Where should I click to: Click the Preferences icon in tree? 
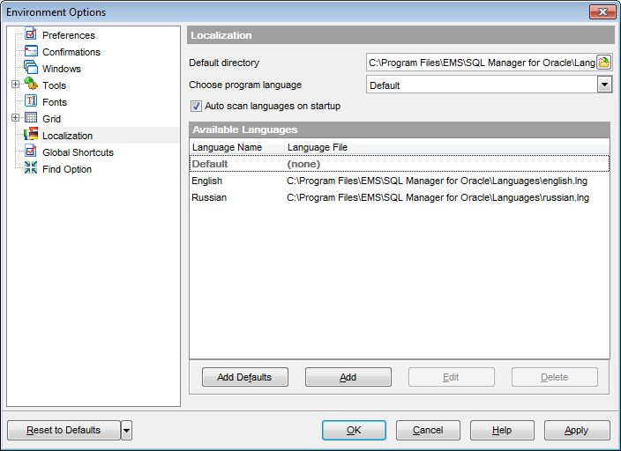point(31,35)
